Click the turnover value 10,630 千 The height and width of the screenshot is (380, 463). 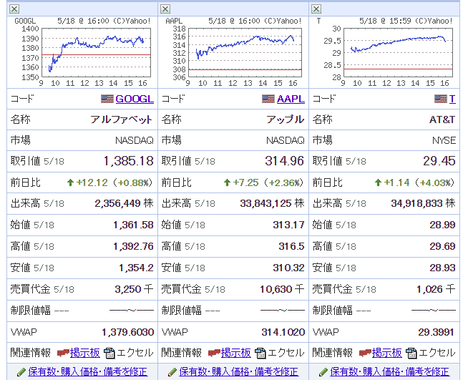point(282,289)
